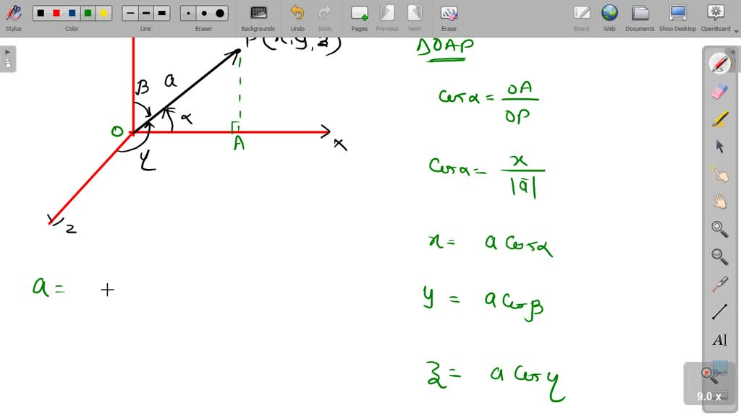This screenshot has width=741, height=416.
Task: Activate the Zoom in magnifier
Action: (x=720, y=229)
